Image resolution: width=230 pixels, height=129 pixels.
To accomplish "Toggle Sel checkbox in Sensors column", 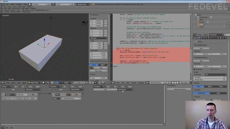I will click(x=13, y=87).
